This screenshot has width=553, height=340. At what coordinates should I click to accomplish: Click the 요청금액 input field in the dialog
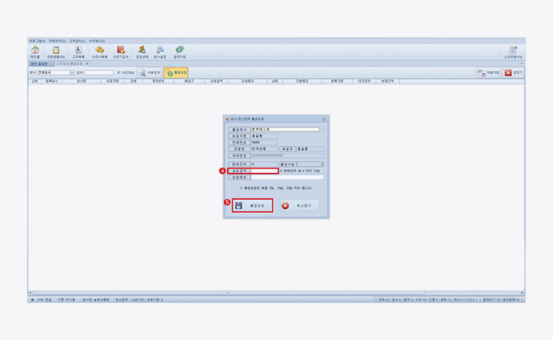pos(264,171)
